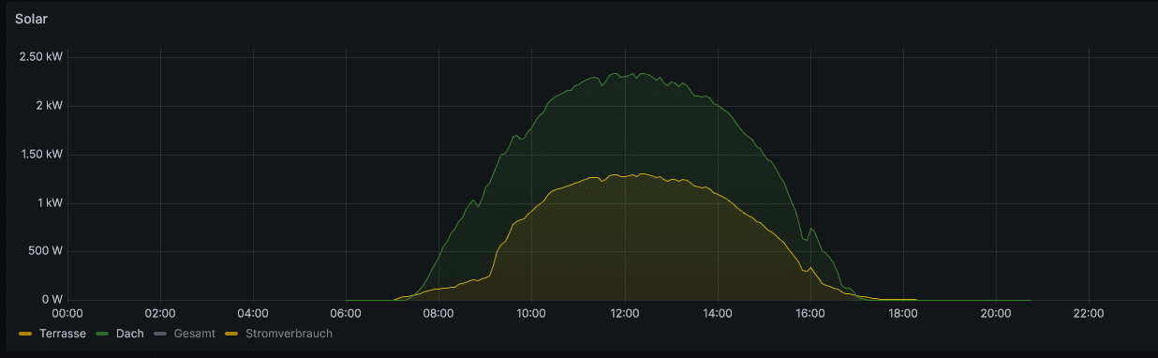
Task: Click the 12:00 time axis label
Action: [625, 314]
